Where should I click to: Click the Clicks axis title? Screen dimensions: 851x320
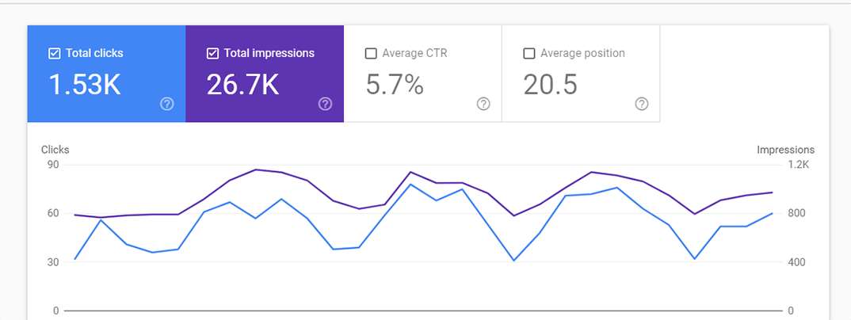[x=55, y=150]
